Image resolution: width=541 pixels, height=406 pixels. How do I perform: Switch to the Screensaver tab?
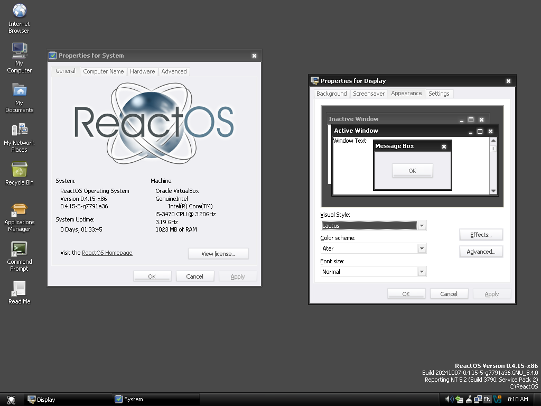(369, 94)
